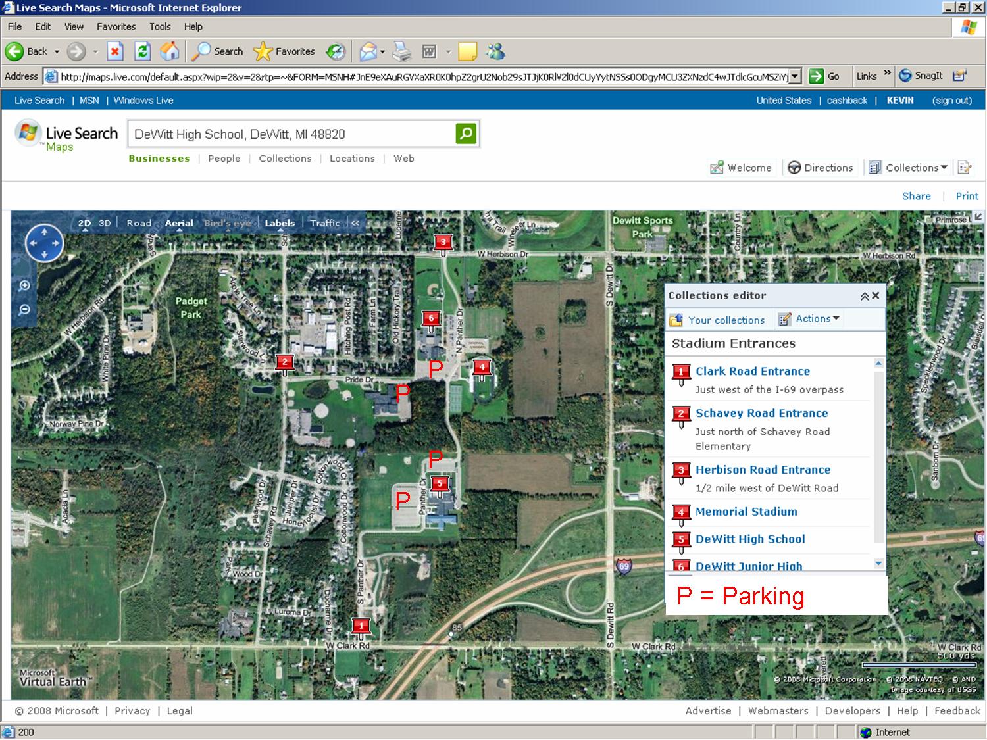Click the search query input field
This screenshot has height=740, width=987.
coord(292,134)
